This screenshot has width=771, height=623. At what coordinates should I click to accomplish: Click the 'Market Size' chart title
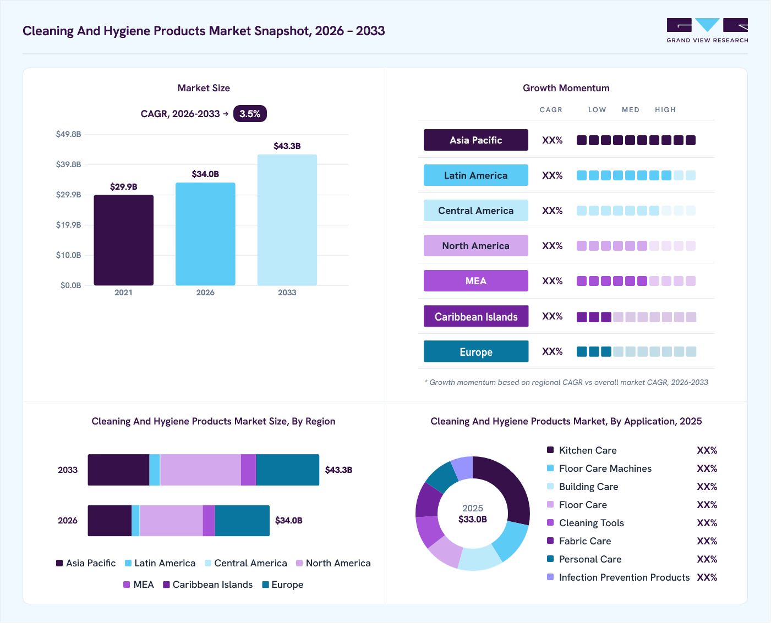point(204,88)
